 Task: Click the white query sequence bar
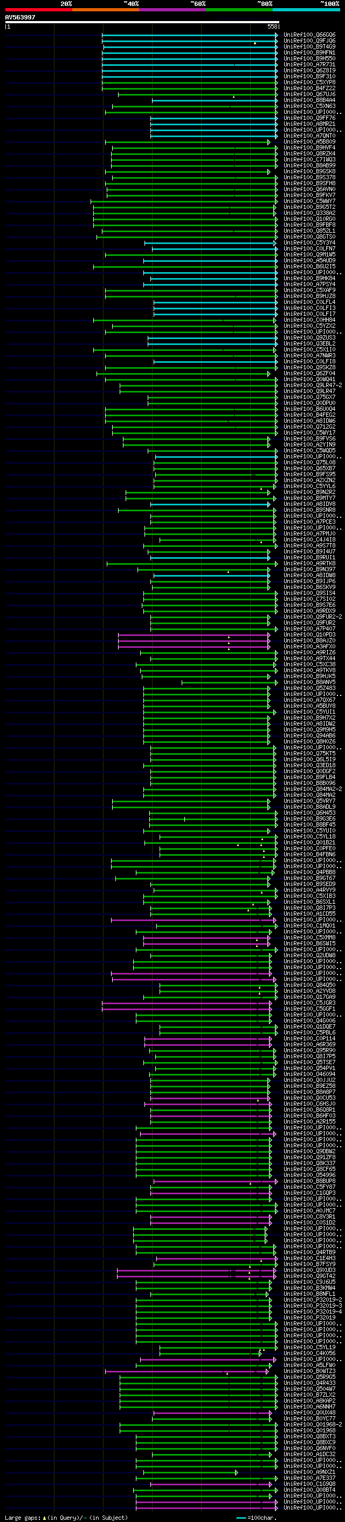(142, 22)
